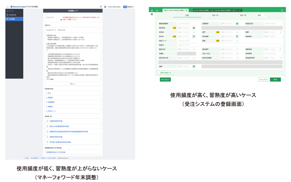Open the list picker for 取引先名 field
291x182 pixels.
click(194, 28)
